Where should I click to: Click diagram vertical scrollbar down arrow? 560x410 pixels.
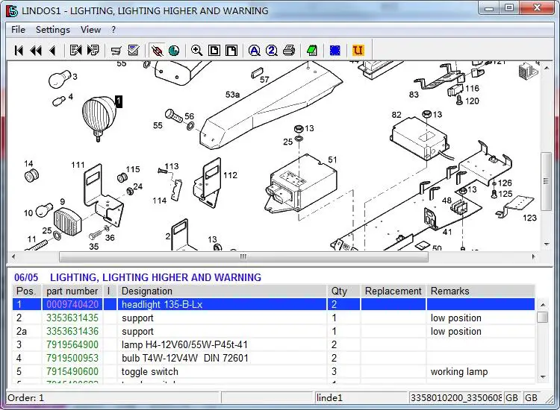coord(547,245)
